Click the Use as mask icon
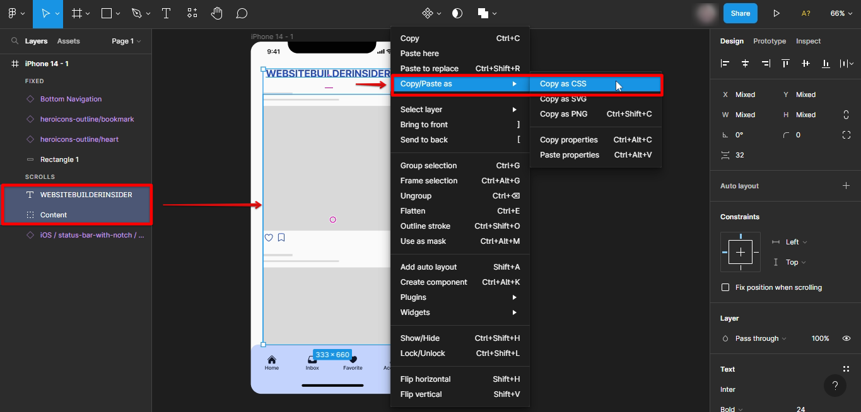Screen dimensions: 861x412 (x=457, y=13)
